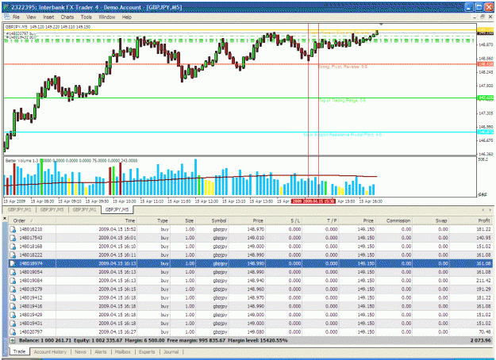Click the order icon for 148020797
496x360 pixels.
[13, 331]
